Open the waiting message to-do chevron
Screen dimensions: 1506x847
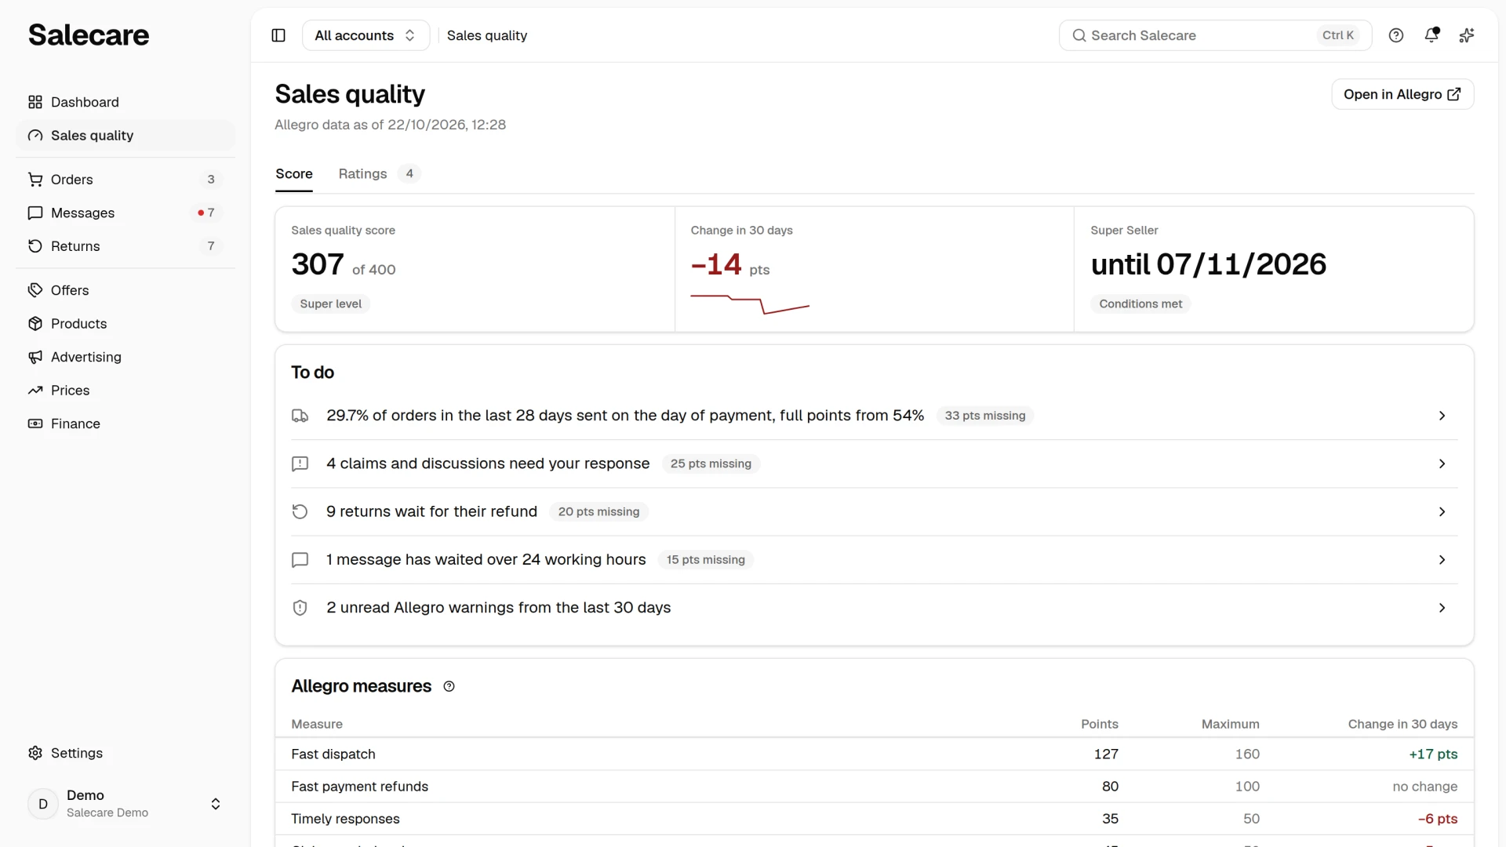tap(1442, 560)
